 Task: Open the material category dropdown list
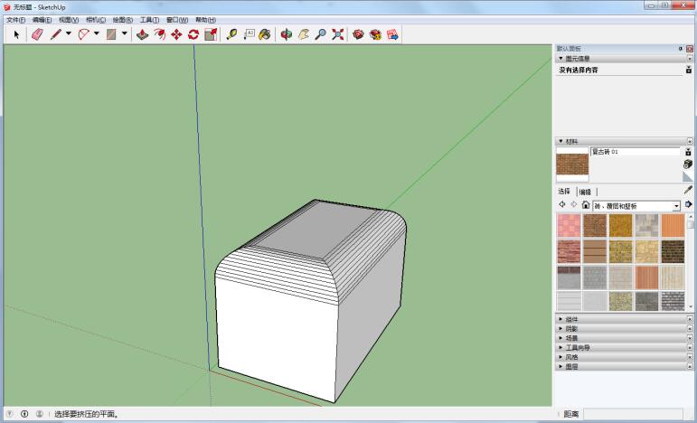[x=676, y=206]
